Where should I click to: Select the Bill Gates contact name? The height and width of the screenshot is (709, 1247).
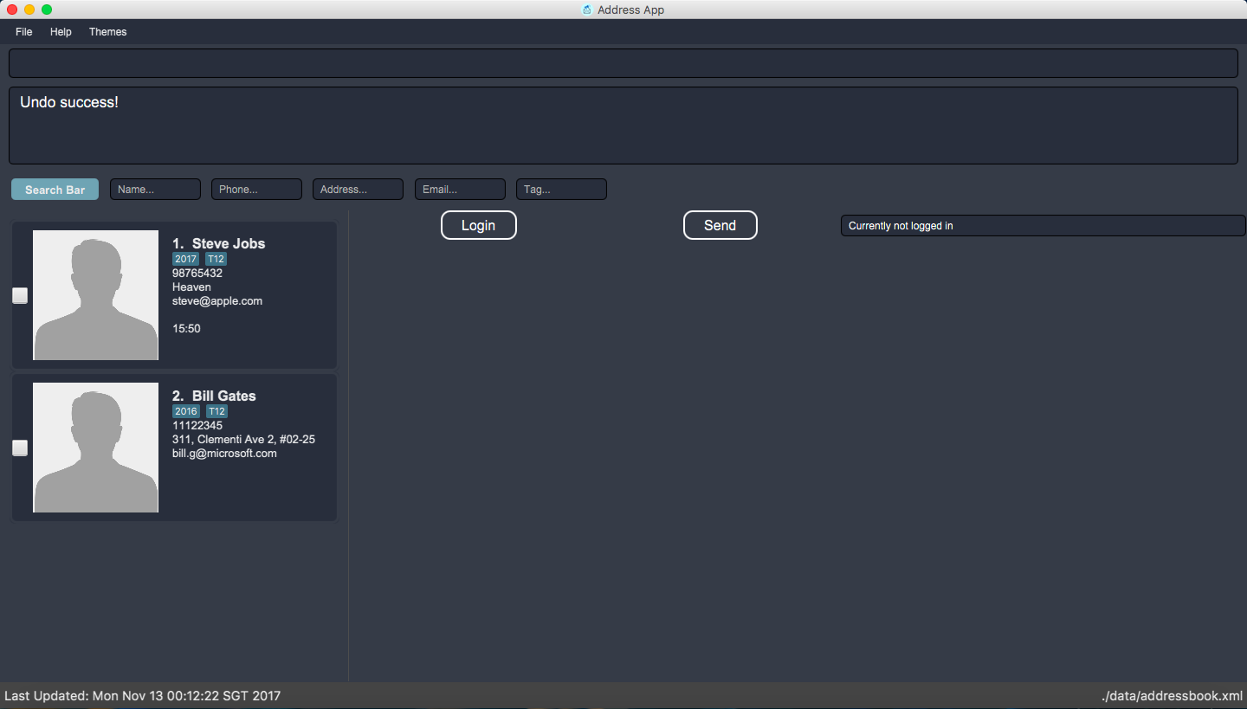tap(224, 396)
